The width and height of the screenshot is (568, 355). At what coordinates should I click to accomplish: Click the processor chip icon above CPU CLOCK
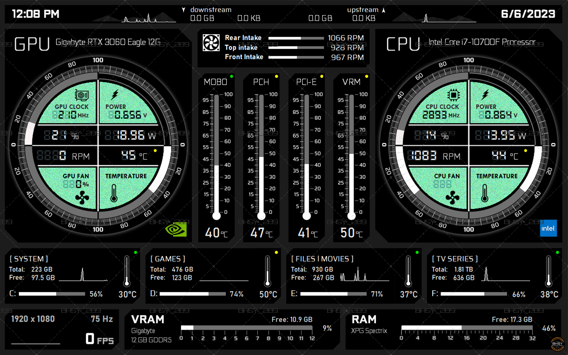tap(453, 95)
